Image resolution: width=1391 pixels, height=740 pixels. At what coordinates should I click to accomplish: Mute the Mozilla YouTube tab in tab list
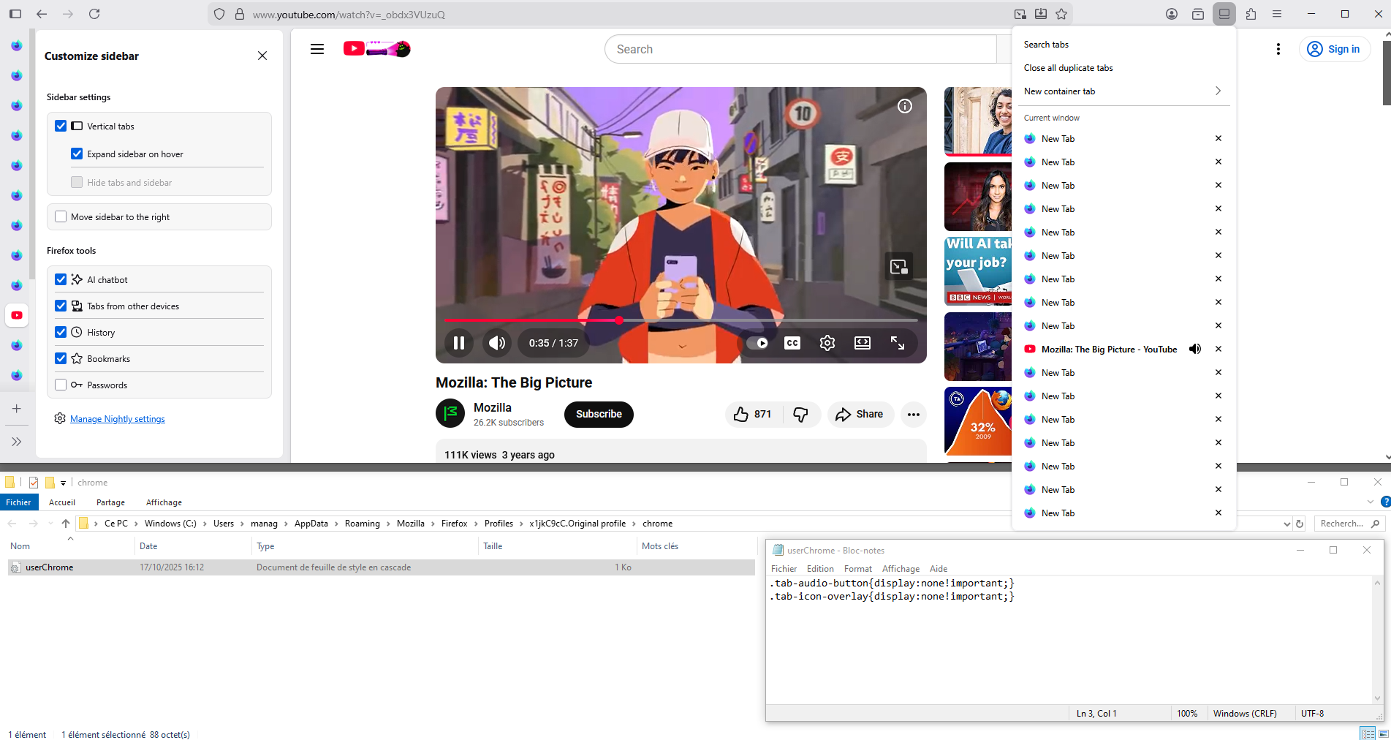coord(1195,350)
